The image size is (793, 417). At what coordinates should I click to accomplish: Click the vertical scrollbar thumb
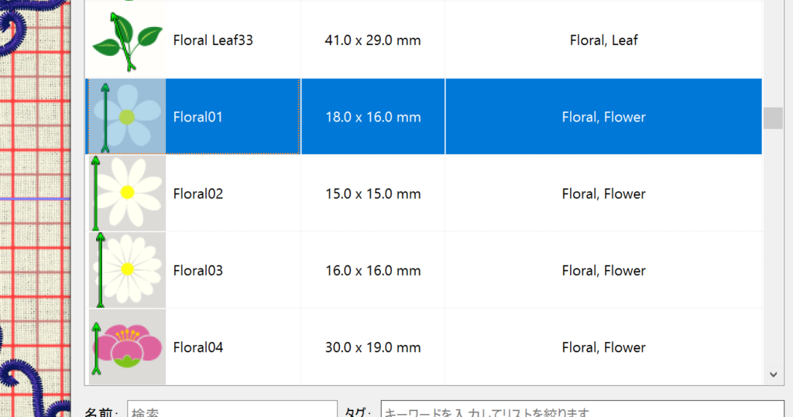773,118
